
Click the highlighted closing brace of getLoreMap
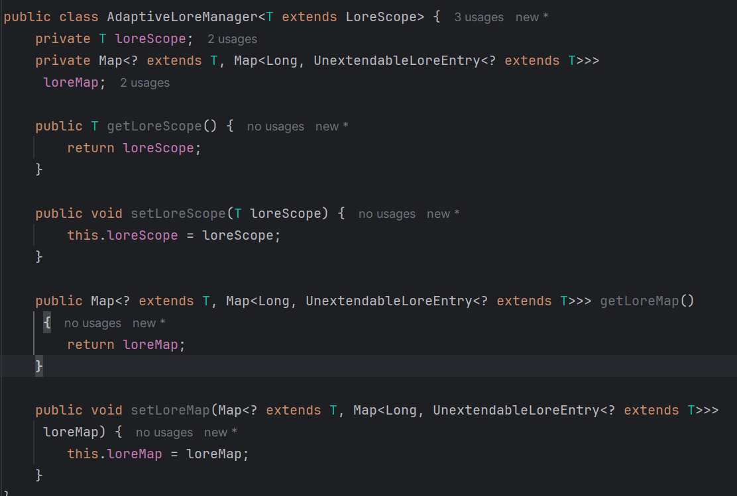click(39, 366)
